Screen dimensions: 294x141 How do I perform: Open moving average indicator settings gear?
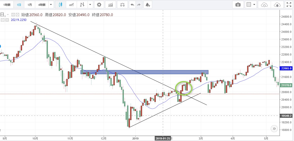[3, 20]
